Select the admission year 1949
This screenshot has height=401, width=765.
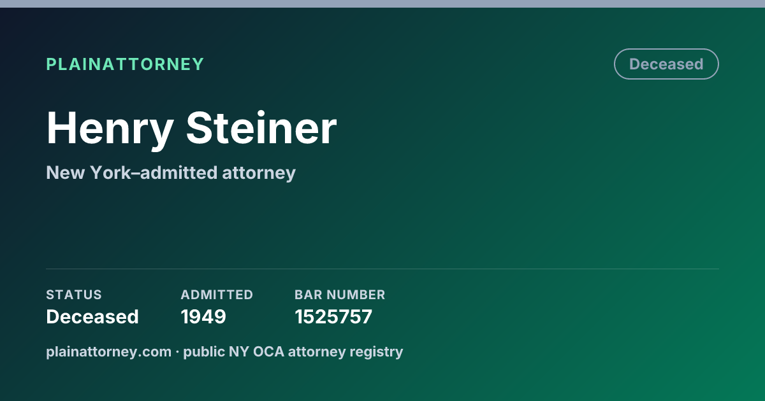[203, 317]
